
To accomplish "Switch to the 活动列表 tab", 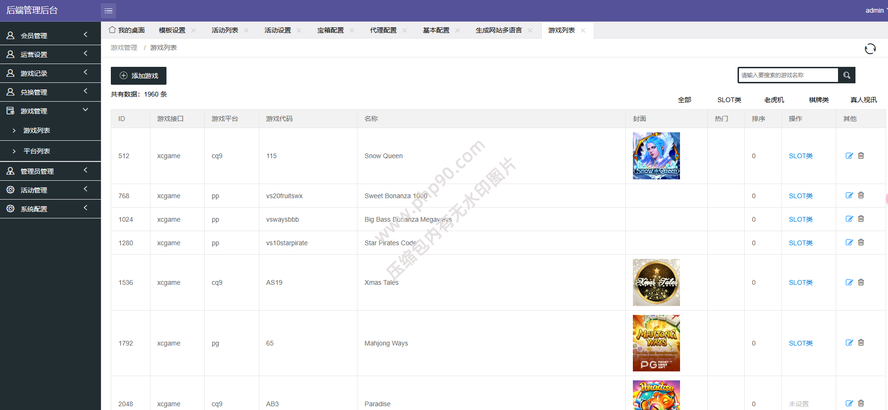I will click(224, 30).
